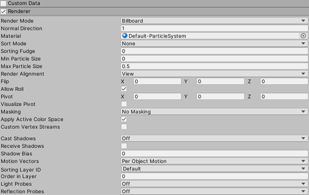Click the material object picker circle icon
Image resolution: width=309 pixels, height=195 pixels.
[303, 36]
